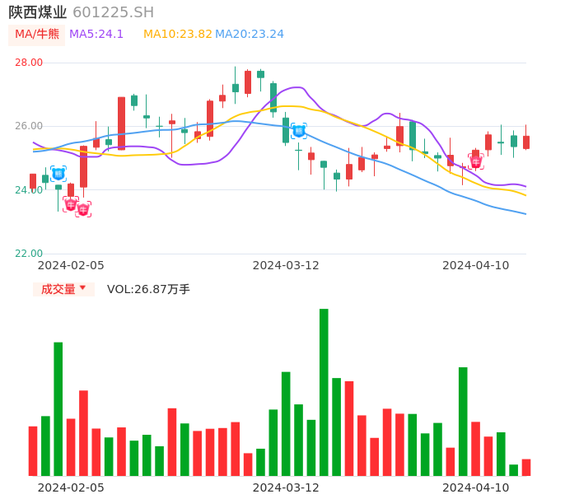This screenshot has height=499, width=565.
Task: Click the leftmost pink bull marker in February
Action: (x=71, y=203)
